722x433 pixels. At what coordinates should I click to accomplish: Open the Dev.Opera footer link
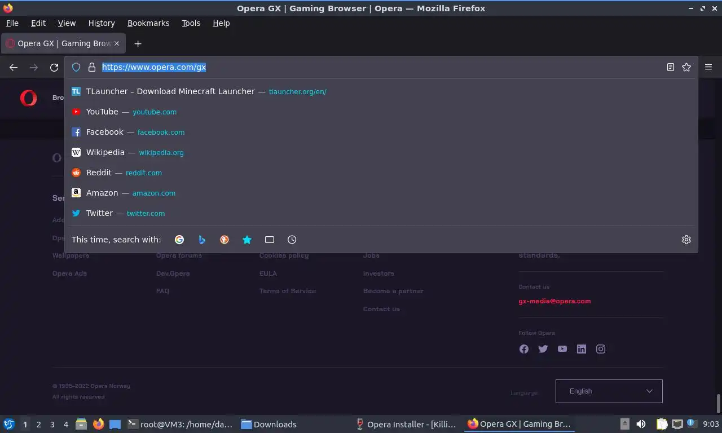point(173,273)
